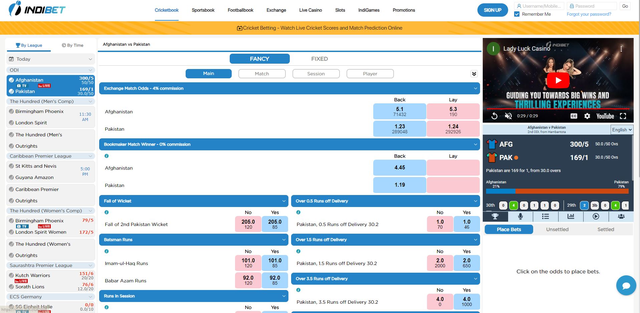Open the video's three-dot menu

[621, 49]
